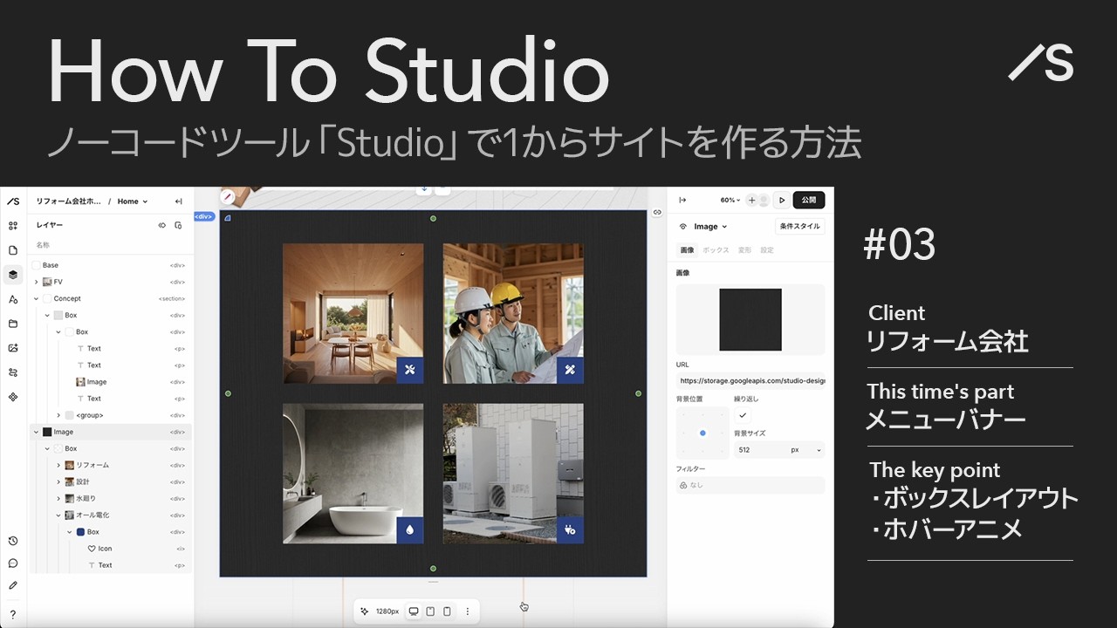Viewport: 1117px width, 628px height.
Task: Open the folder CMS icon in sidebar
Action: tap(13, 324)
